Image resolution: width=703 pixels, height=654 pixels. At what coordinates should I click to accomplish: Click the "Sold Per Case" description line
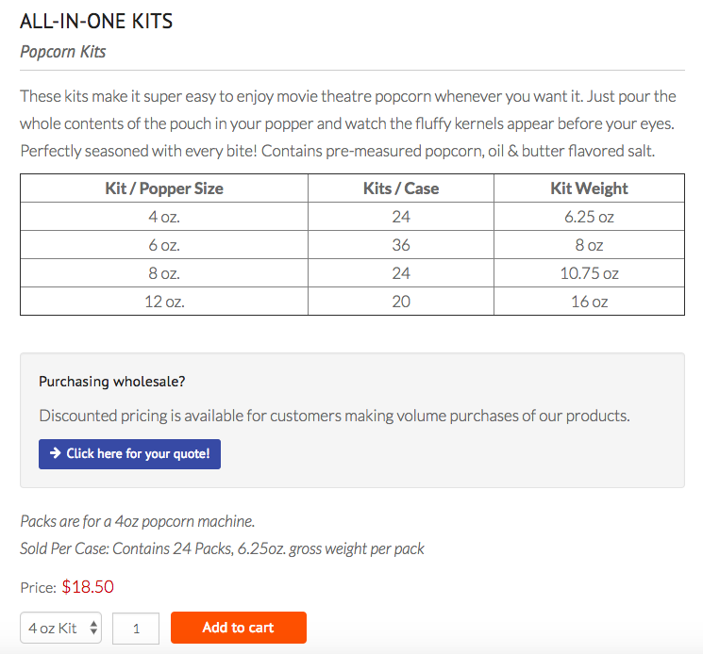tap(222, 548)
